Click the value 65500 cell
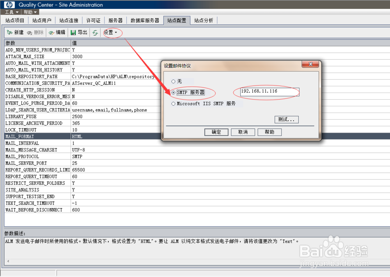 230,170
